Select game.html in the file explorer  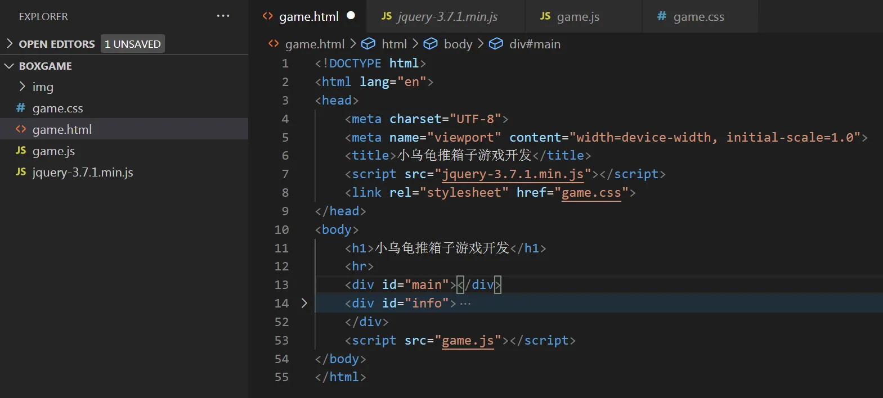[62, 129]
